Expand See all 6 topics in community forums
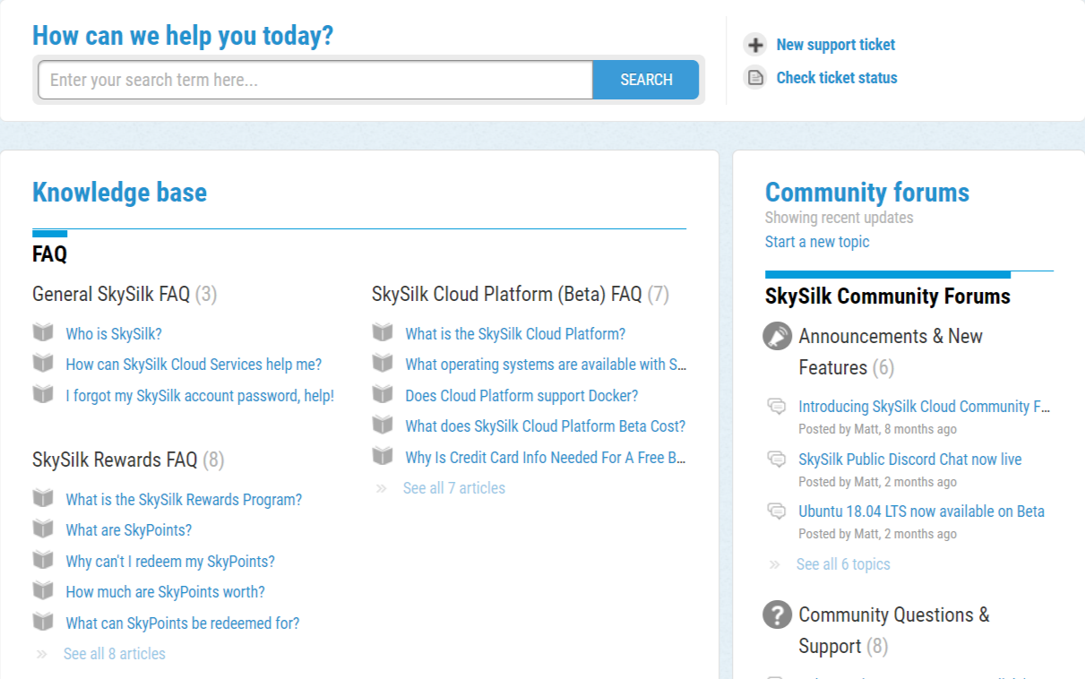Screen dimensions: 1085x679 (x=842, y=563)
